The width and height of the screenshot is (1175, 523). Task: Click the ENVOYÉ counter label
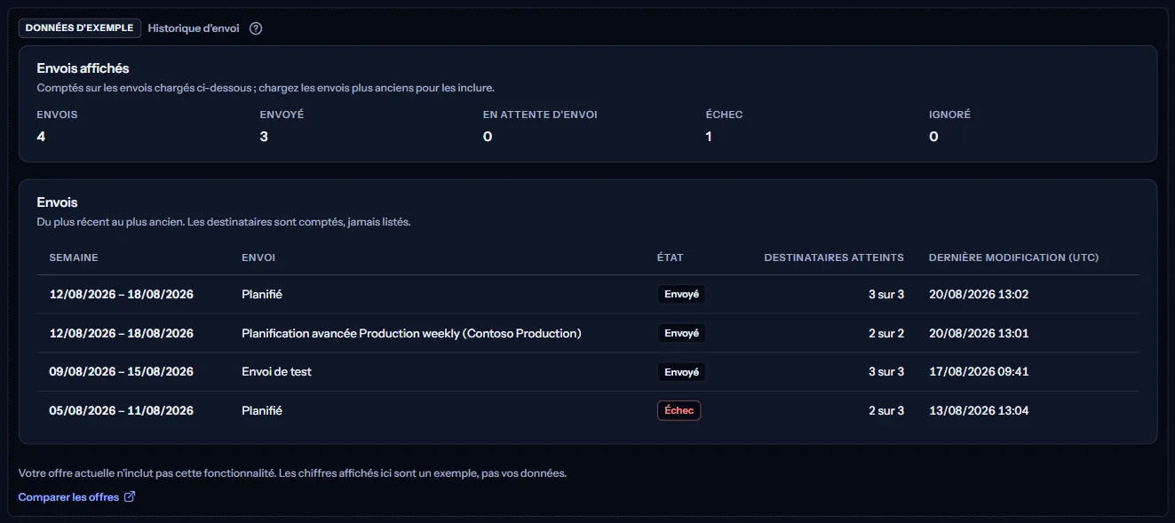(282, 115)
